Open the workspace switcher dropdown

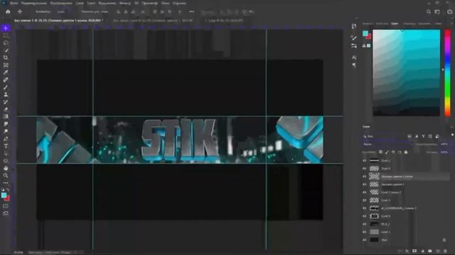[x=437, y=11]
